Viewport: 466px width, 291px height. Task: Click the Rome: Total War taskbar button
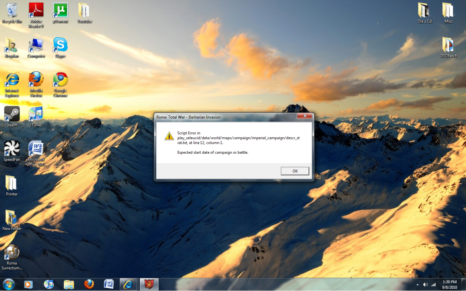(x=149, y=284)
